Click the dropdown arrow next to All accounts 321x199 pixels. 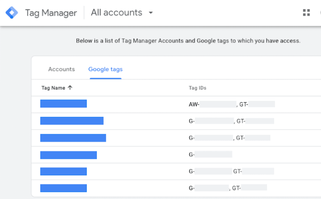click(151, 13)
